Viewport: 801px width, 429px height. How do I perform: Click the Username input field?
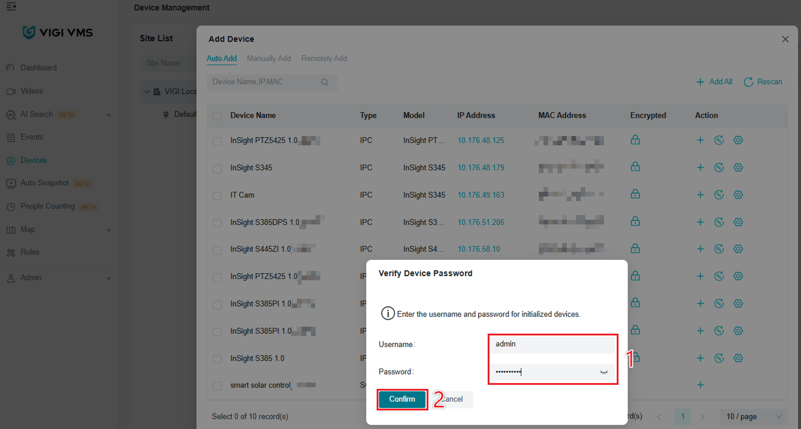[552, 344]
